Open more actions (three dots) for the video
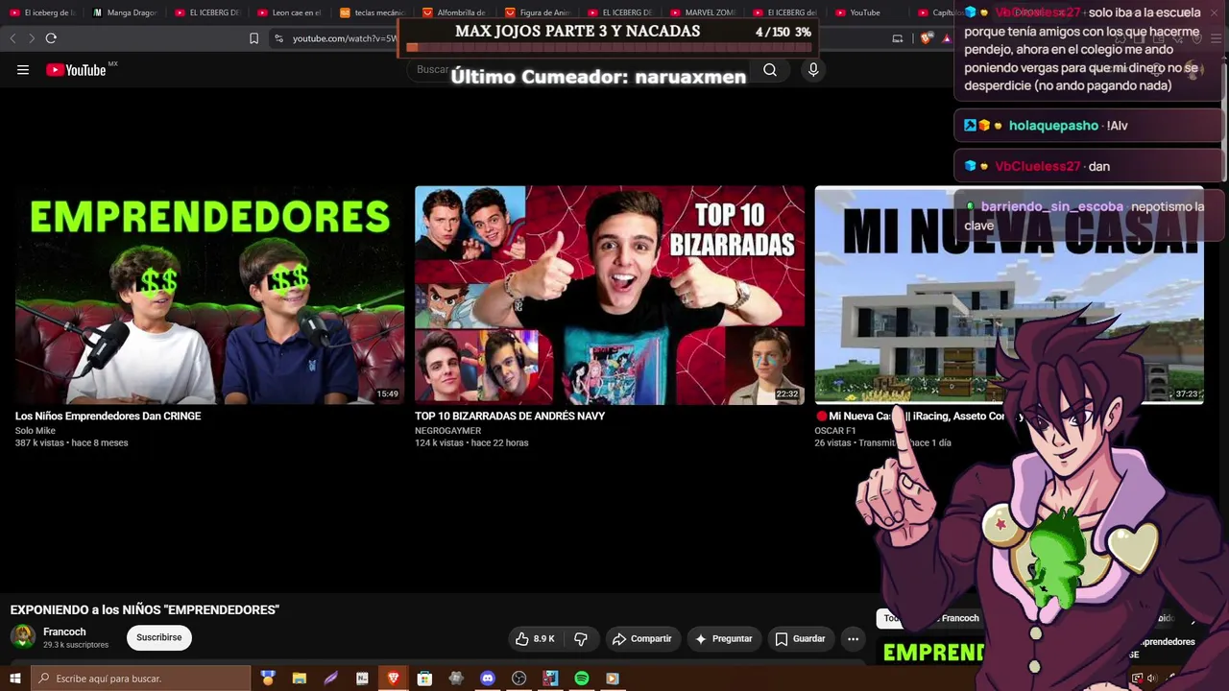1229x691 pixels. click(853, 638)
